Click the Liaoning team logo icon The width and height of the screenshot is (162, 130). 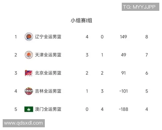28,37
